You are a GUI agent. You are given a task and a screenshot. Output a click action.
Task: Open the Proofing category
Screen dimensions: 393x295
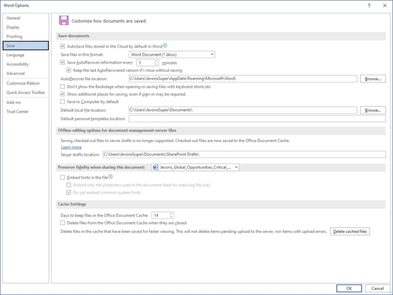25,37
